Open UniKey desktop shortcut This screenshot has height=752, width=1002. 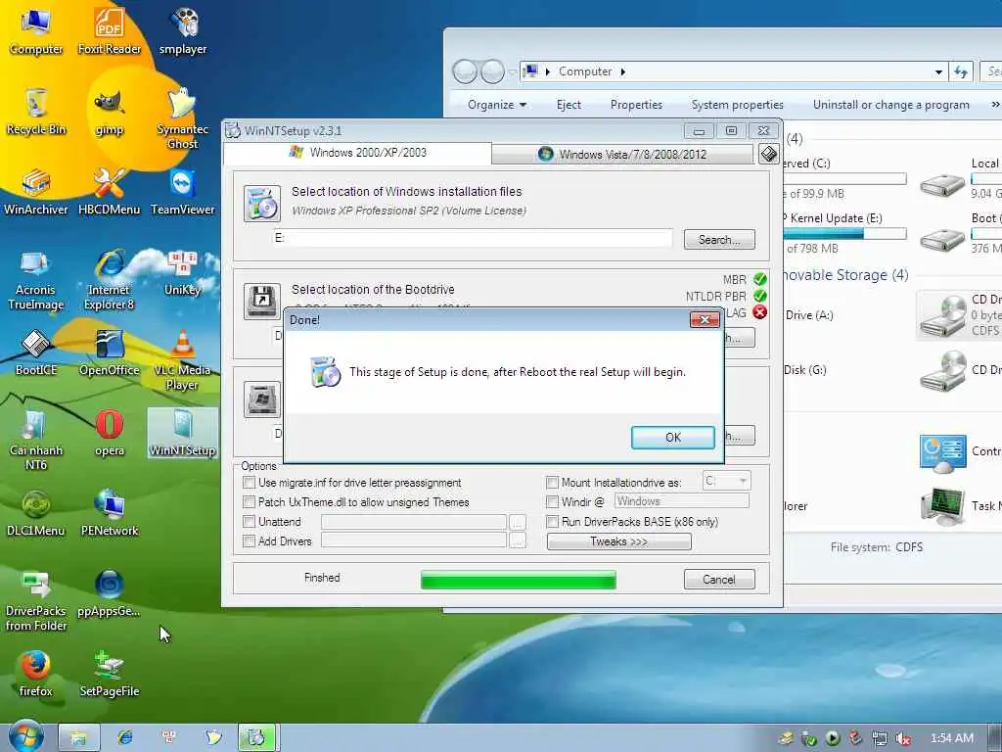pyautogui.click(x=183, y=272)
